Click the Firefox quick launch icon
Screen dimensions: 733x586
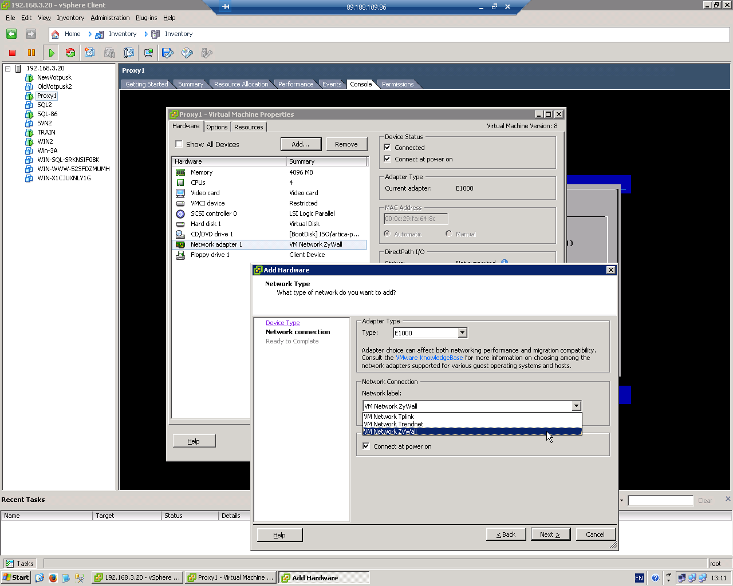[x=53, y=578]
